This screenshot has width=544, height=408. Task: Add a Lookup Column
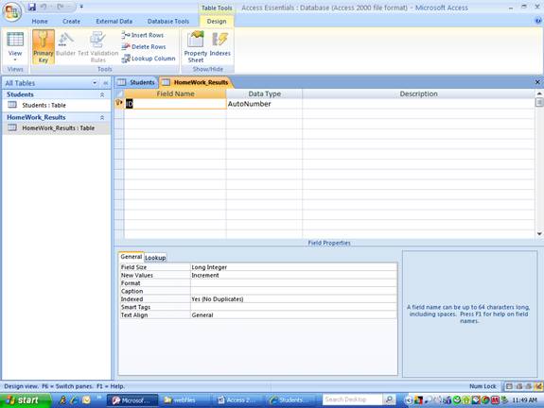point(149,59)
